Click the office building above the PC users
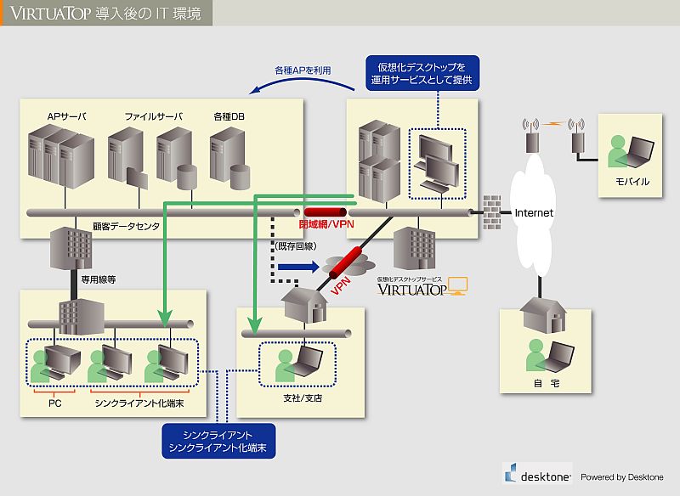 point(82,316)
